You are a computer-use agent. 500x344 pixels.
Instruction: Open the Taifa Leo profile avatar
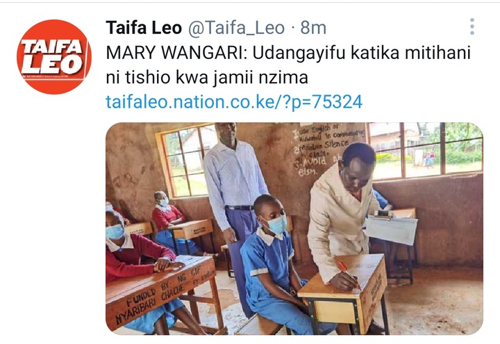point(54,57)
